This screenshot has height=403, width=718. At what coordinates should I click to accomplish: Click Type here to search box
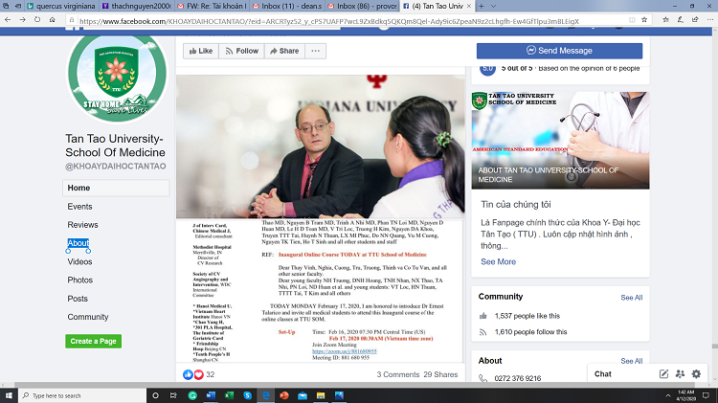(x=82, y=395)
